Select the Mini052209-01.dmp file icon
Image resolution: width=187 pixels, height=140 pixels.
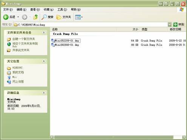click(x=53, y=41)
